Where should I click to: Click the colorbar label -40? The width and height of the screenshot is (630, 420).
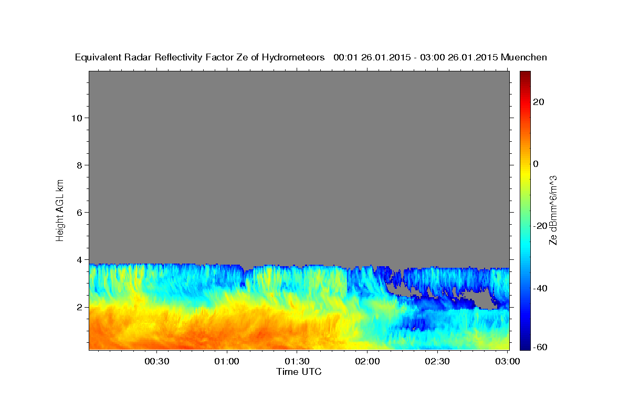click(x=540, y=288)
